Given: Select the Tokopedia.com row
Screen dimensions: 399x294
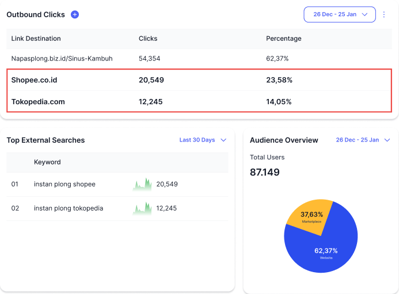Looking at the screenshot, I should point(38,101).
